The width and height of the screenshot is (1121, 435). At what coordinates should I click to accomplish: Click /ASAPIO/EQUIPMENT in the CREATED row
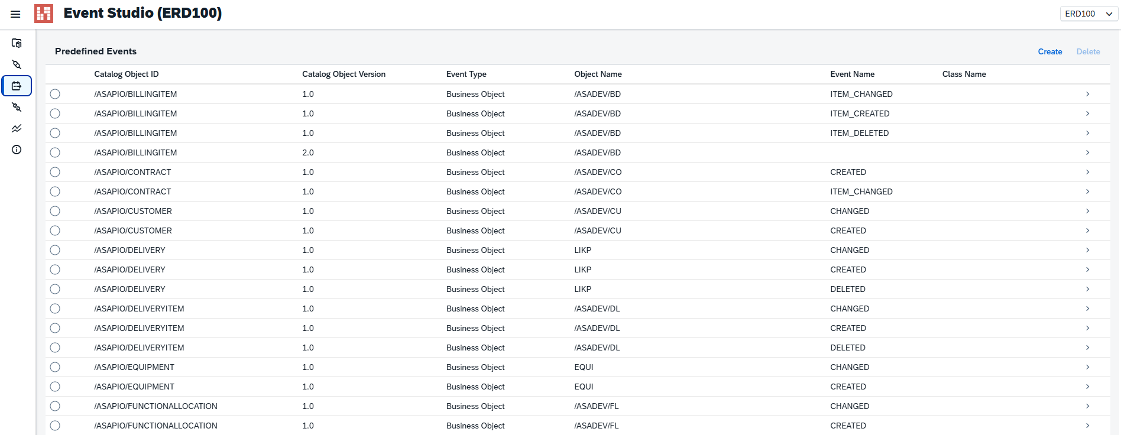click(x=134, y=387)
